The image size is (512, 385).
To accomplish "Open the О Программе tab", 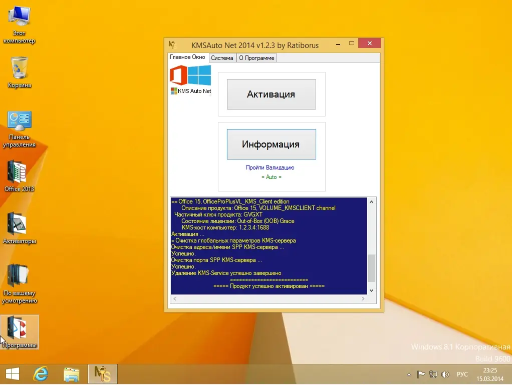I will tap(257, 57).
